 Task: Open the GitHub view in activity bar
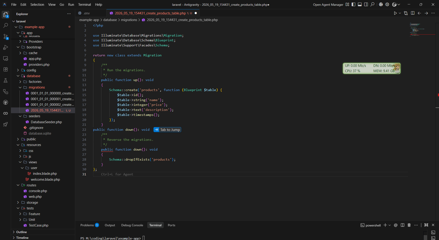click(5, 102)
